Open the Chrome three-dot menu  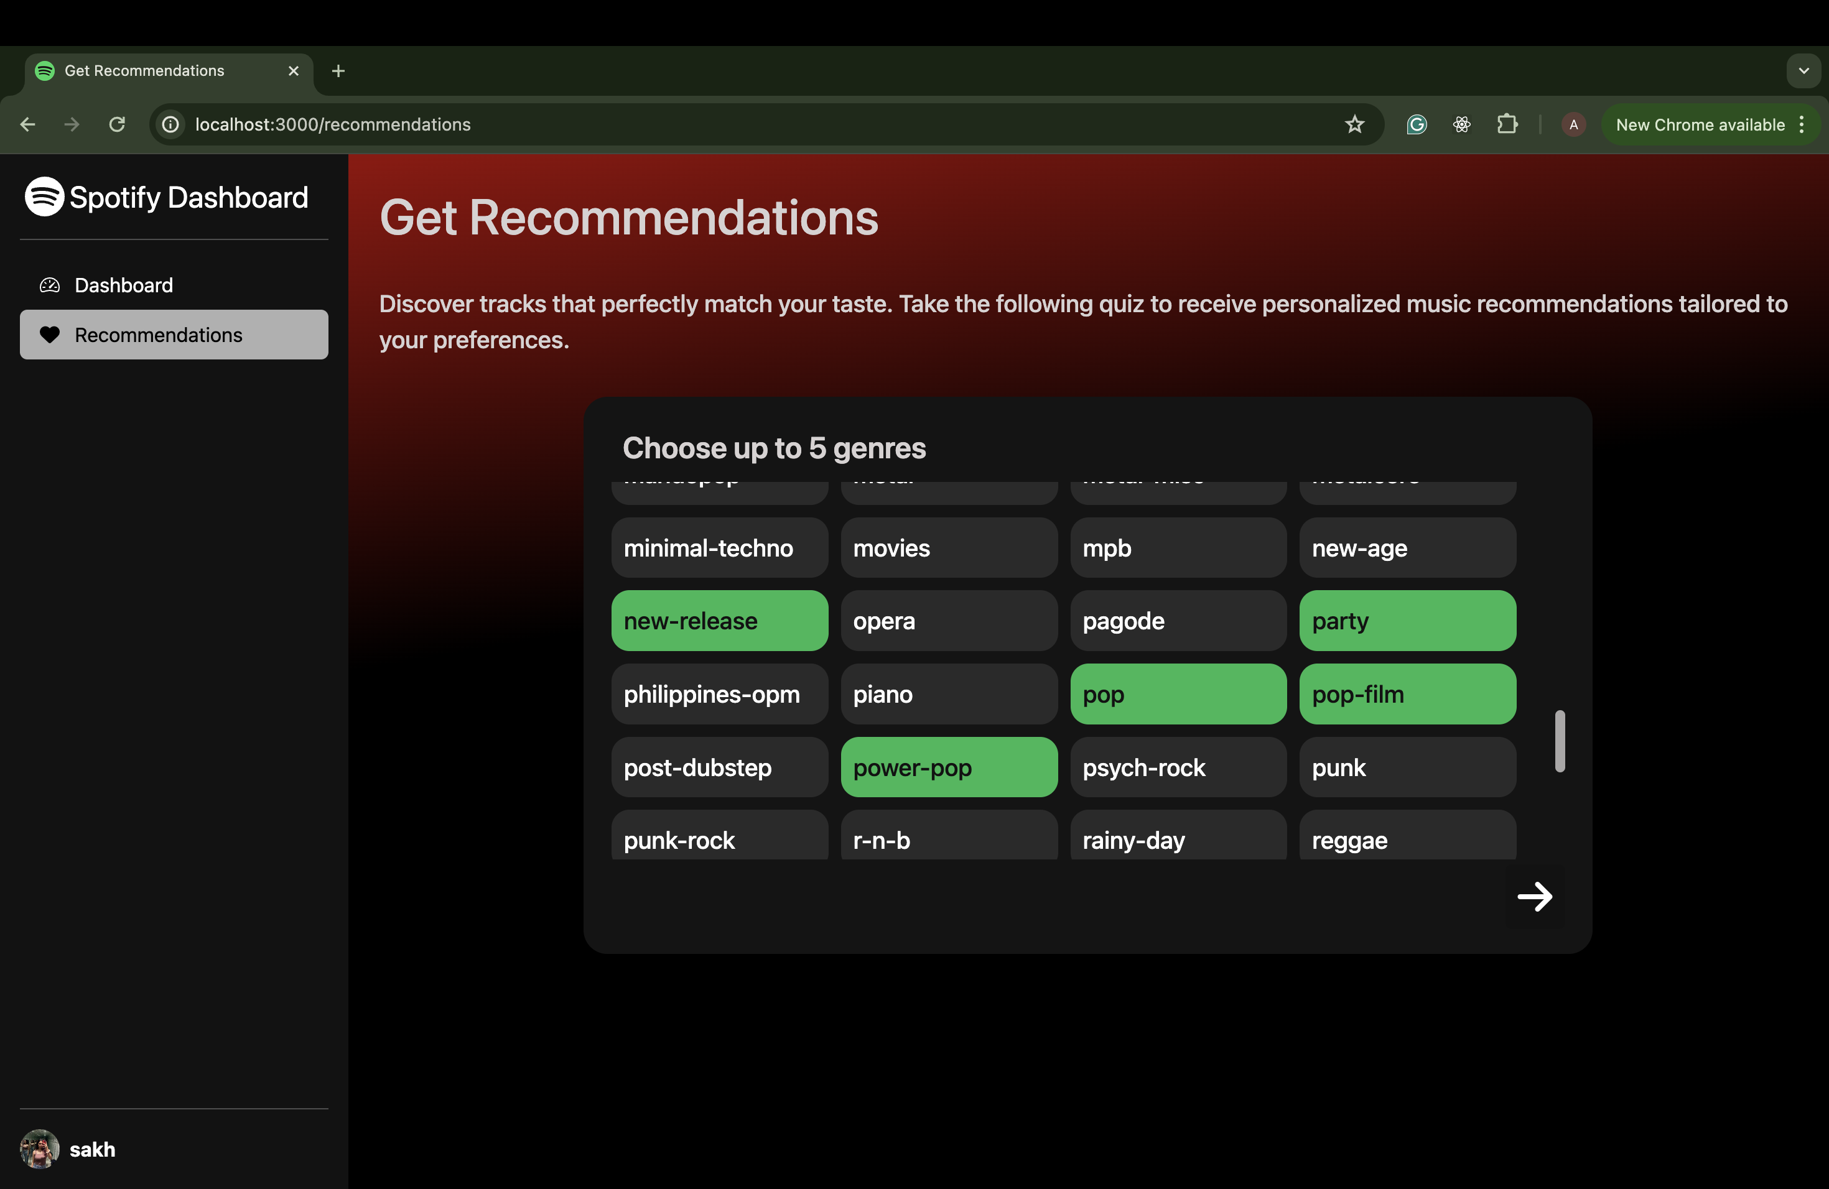click(x=1802, y=124)
